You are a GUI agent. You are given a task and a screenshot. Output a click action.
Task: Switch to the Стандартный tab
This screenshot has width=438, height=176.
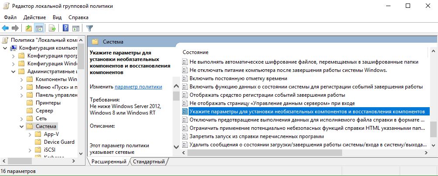(x=149, y=162)
